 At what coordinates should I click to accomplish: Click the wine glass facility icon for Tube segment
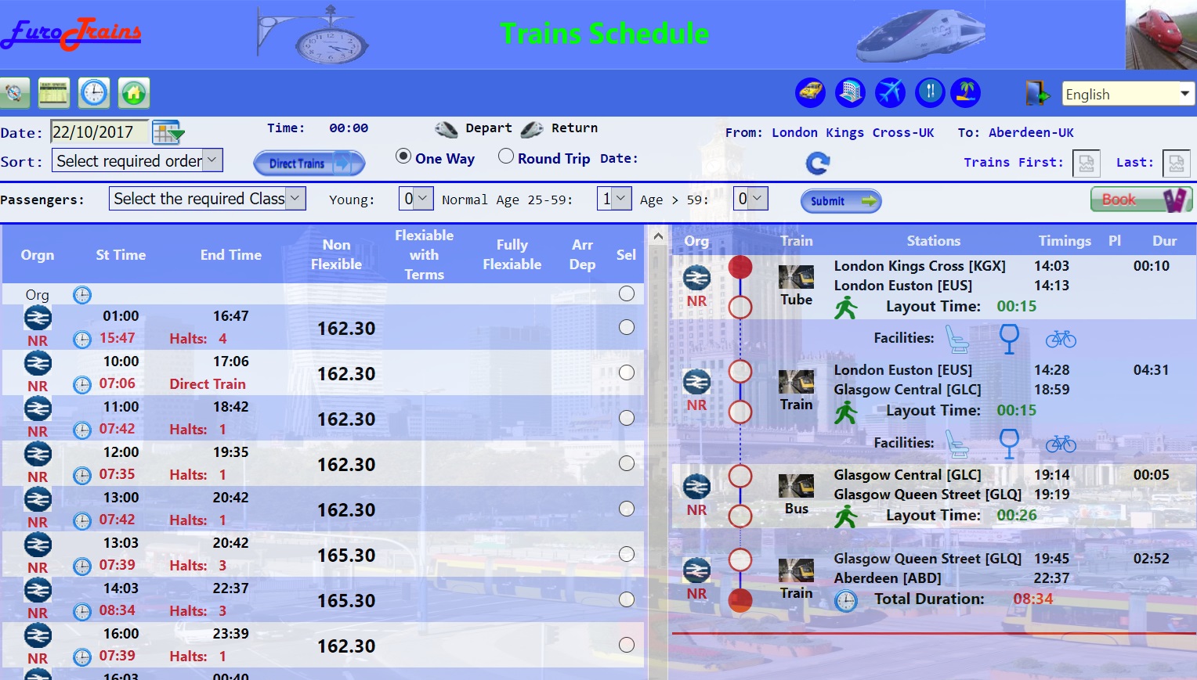[x=1009, y=338]
